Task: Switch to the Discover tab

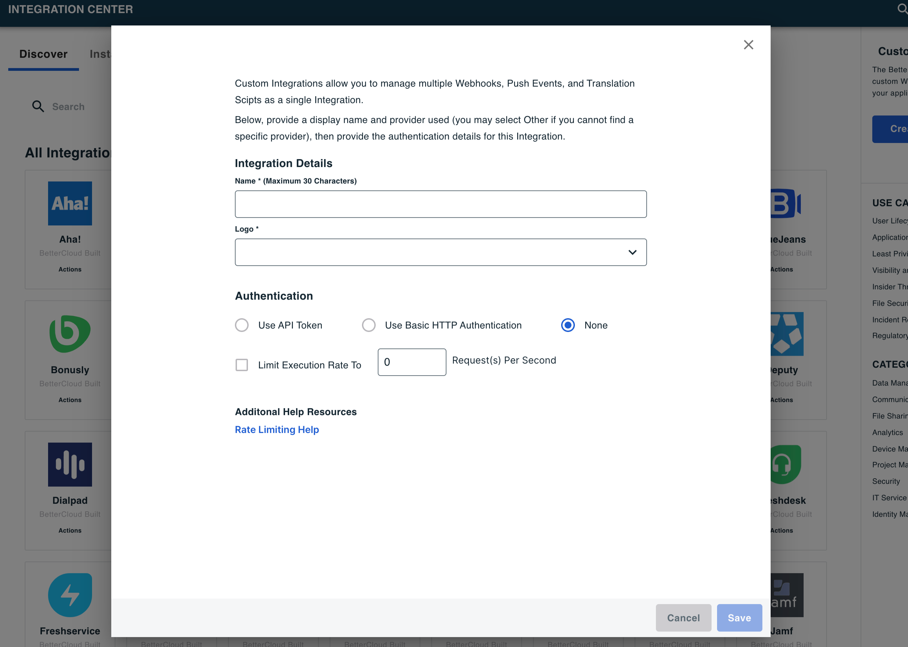Action: (43, 54)
